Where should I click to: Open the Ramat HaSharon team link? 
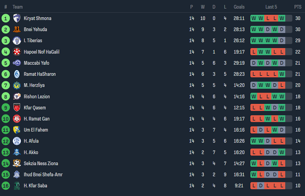click(x=39, y=74)
